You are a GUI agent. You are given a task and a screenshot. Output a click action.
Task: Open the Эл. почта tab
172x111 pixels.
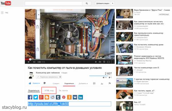tap(63, 91)
